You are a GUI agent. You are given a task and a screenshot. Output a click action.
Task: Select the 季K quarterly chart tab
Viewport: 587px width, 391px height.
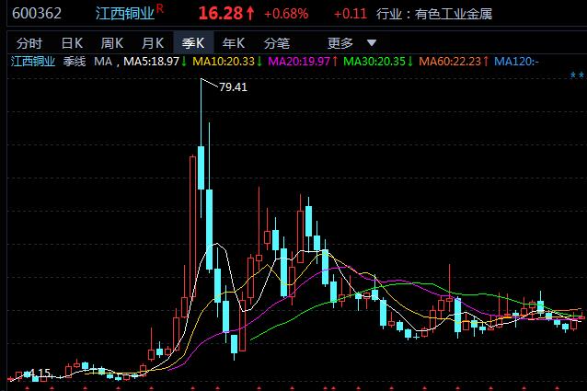[x=193, y=43]
